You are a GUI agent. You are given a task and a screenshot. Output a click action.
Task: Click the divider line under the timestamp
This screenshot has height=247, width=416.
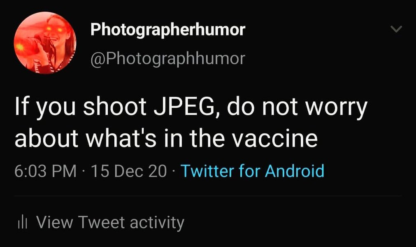208,196
